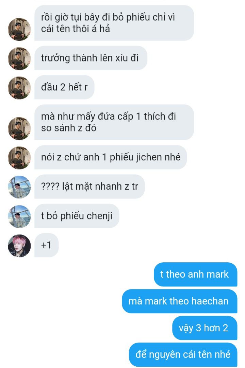Open pink-haired avatar beside '+1' message
This screenshot has height=368, width=245.
(19, 246)
